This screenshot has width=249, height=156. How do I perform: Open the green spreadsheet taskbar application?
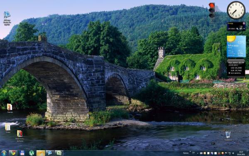coord(59,153)
